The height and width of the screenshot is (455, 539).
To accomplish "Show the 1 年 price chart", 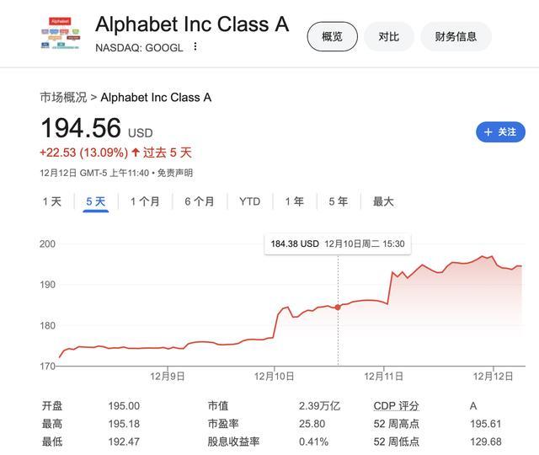I will tap(295, 201).
